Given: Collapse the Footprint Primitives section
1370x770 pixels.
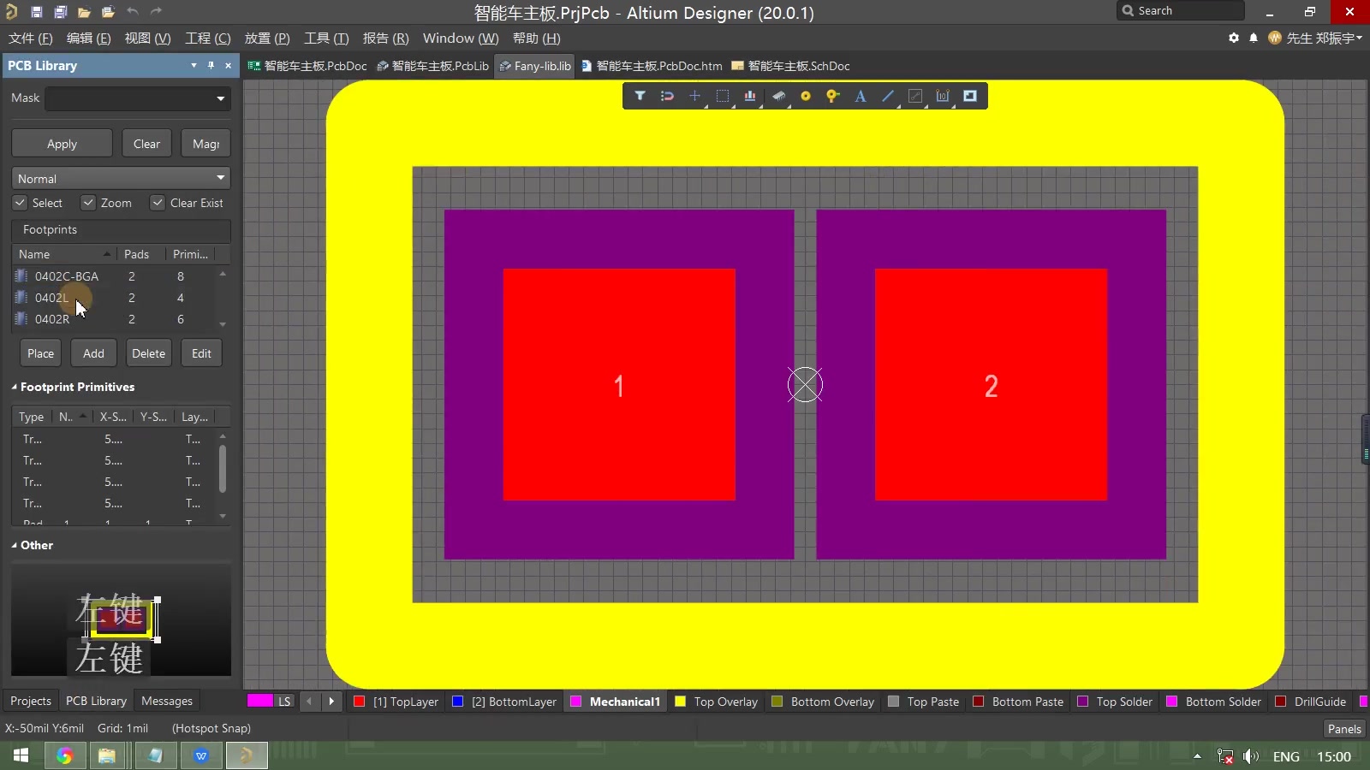Looking at the screenshot, I should click(15, 387).
